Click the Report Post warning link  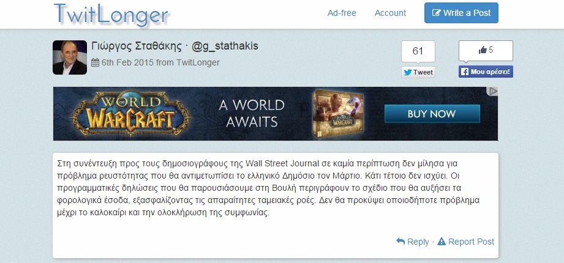pos(466,242)
